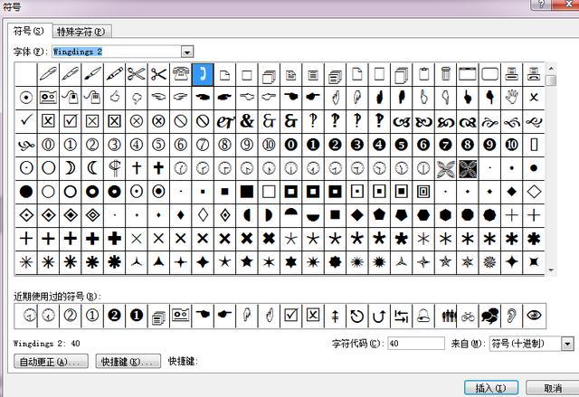Screen dimensions: 579x397
Task: Pick the outlined circled 1 in recently used
Action: (92, 316)
